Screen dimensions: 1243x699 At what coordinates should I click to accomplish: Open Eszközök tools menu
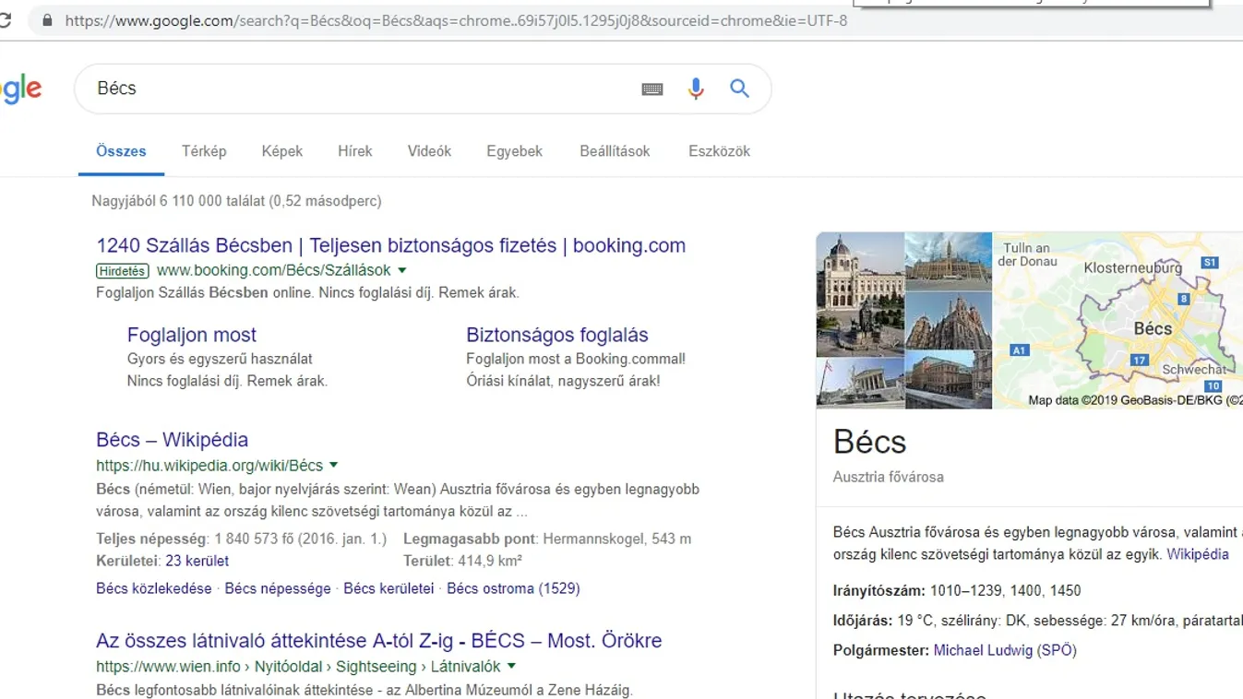(x=719, y=151)
